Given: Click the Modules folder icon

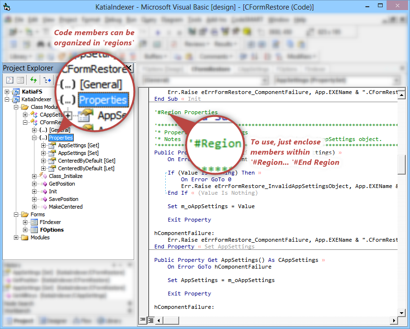Looking at the screenshot, I should pos(25,237).
